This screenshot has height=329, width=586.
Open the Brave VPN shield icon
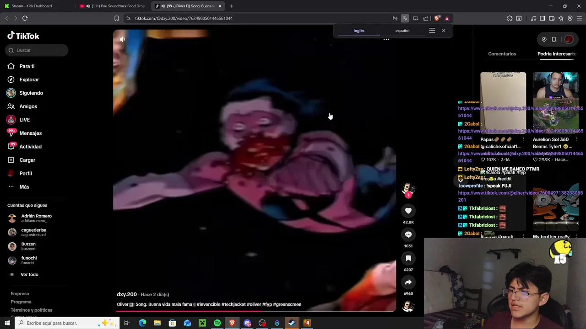(x=570, y=18)
